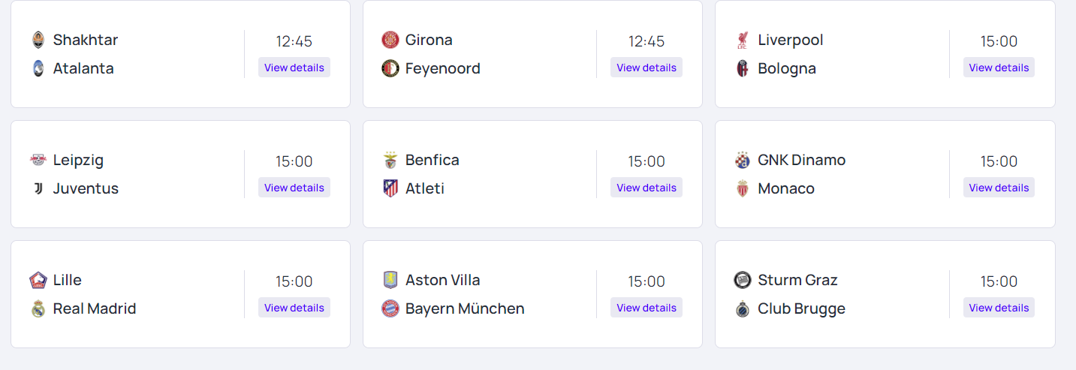Open details for Leipzig vs Juventus
This screenshot has height=370, width=1076.
click(294, 188)
